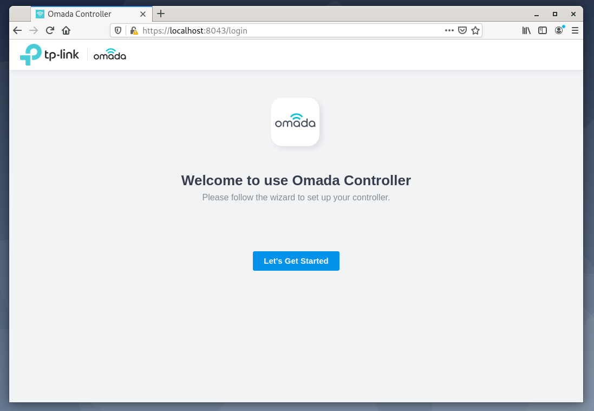Close the Firefox window
The height and width of the screenshot is (411, 594).
[x=573, y=14]
